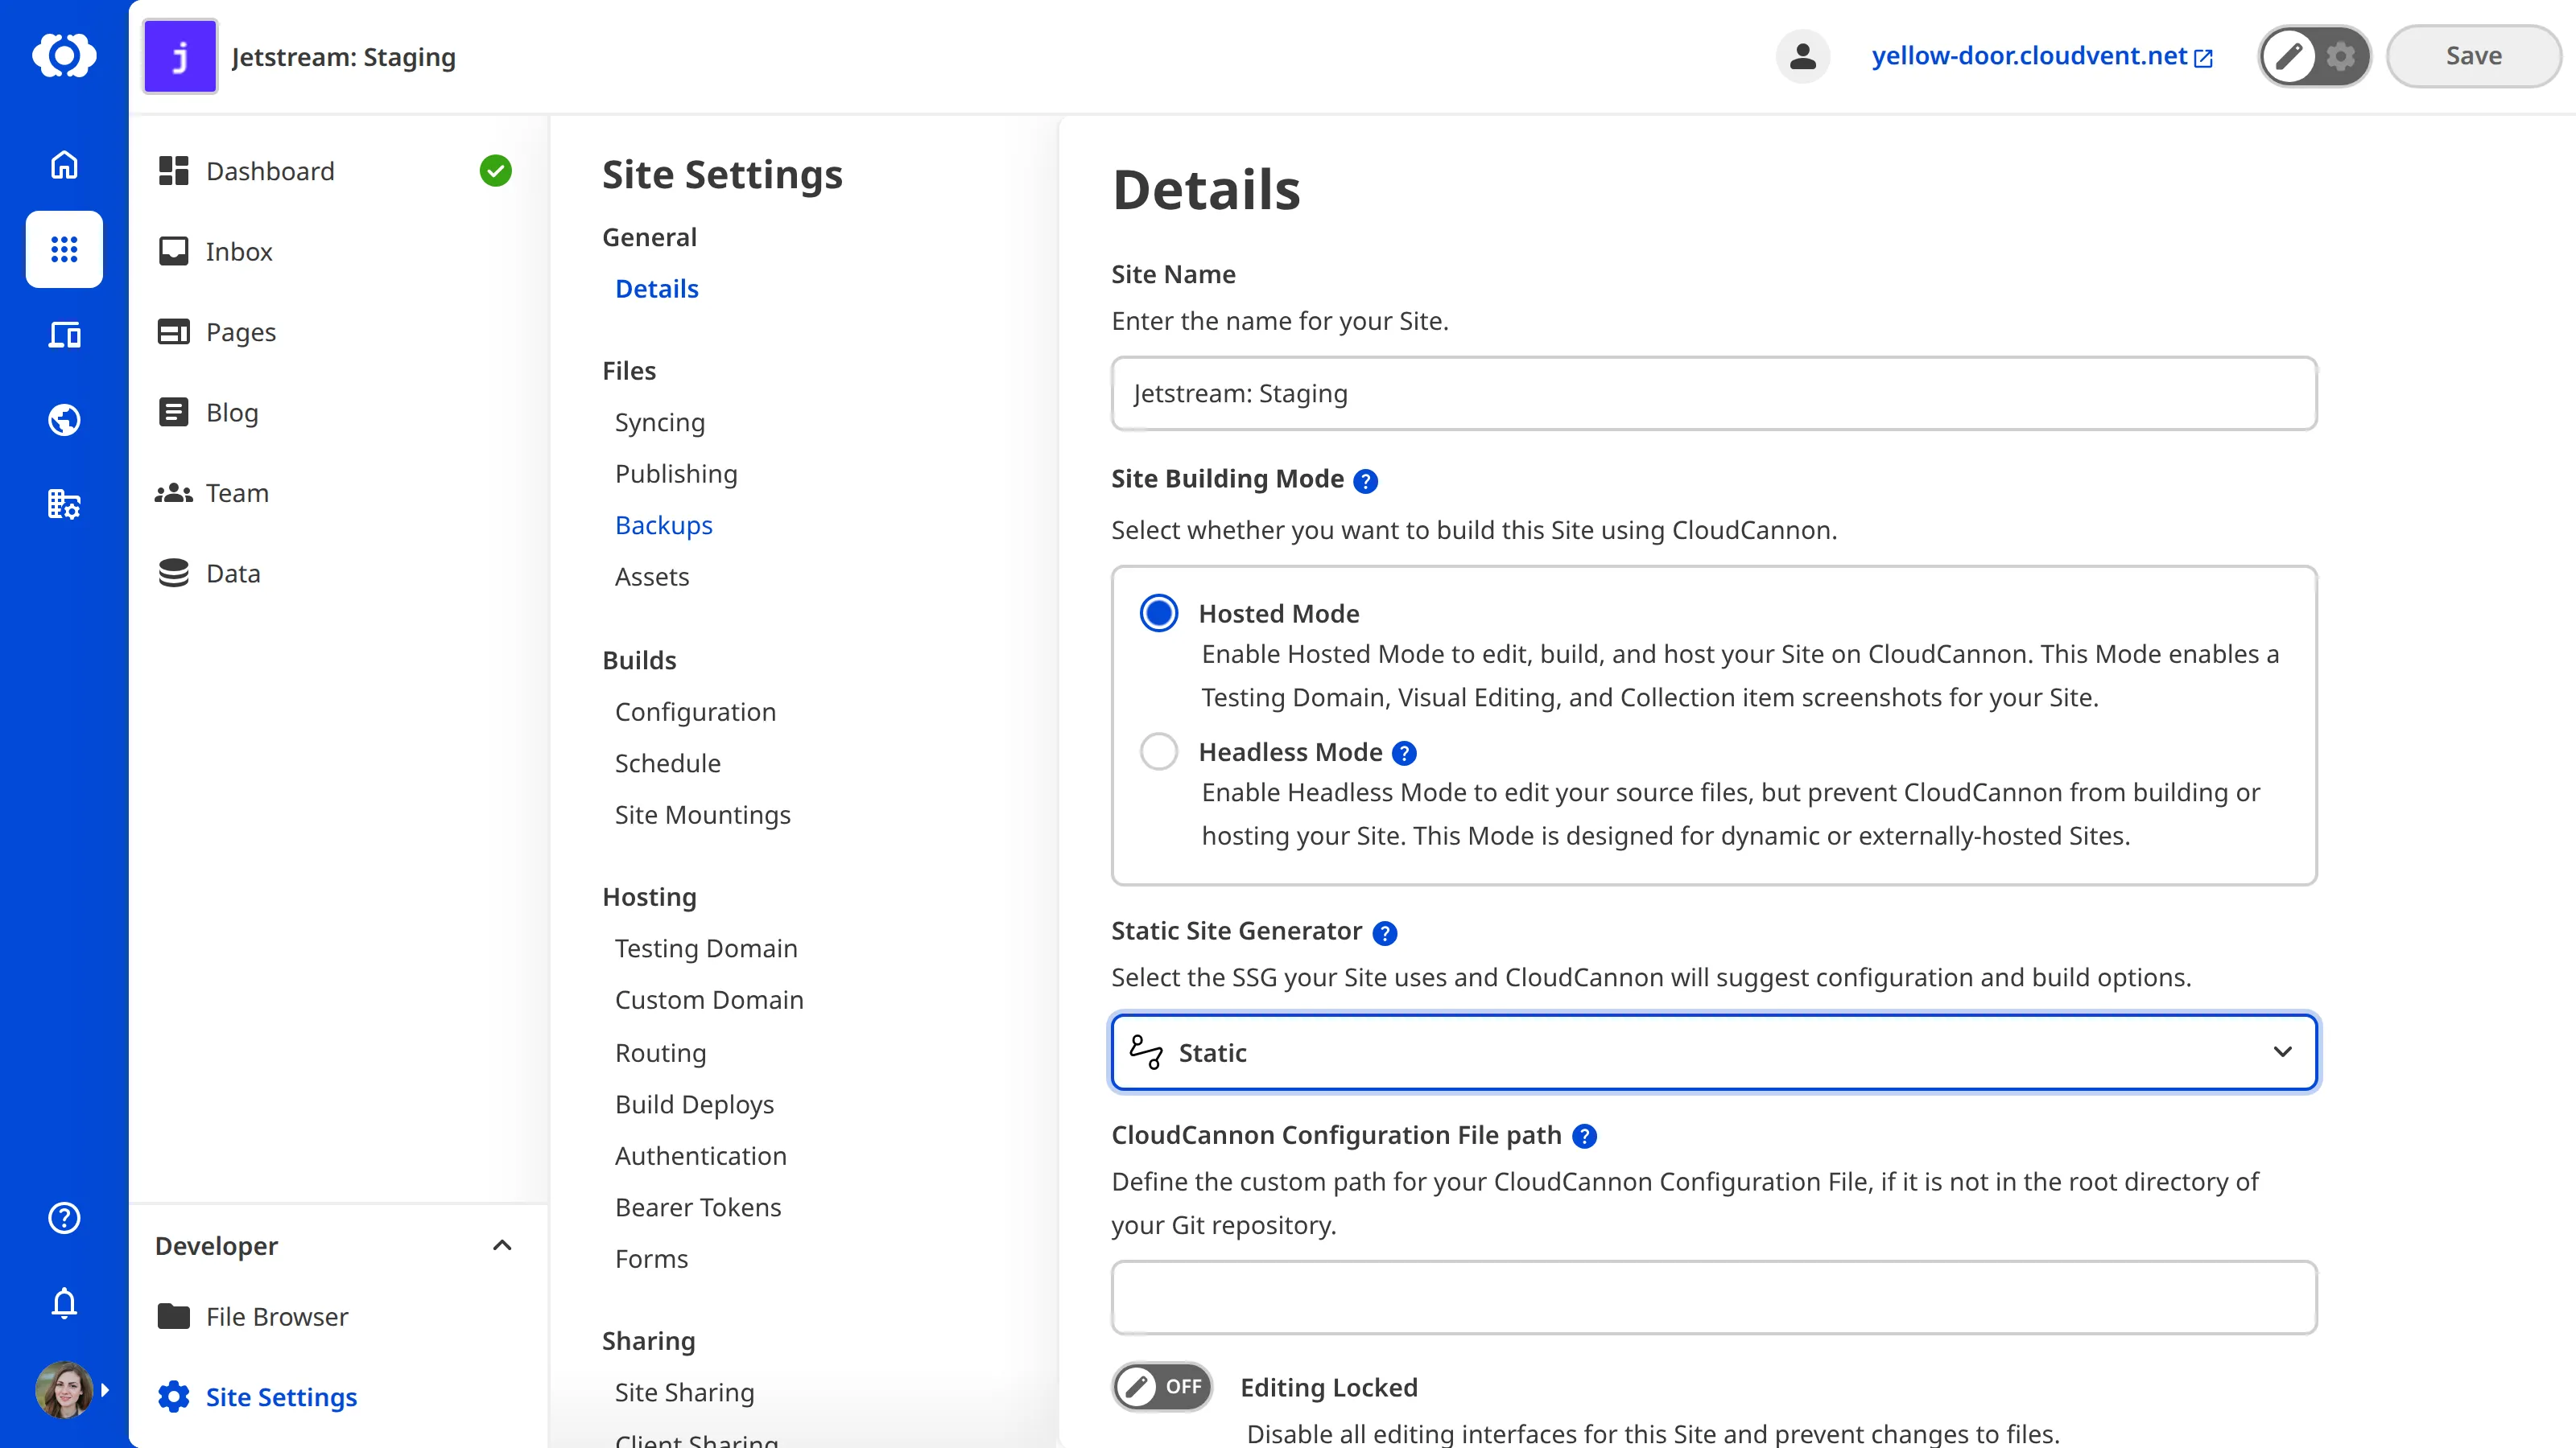Viewport: 2576px width, 1448px height.
Task: Open the help question mark in sidebar
Action: pyautogui.click(x=64, y=1218)
